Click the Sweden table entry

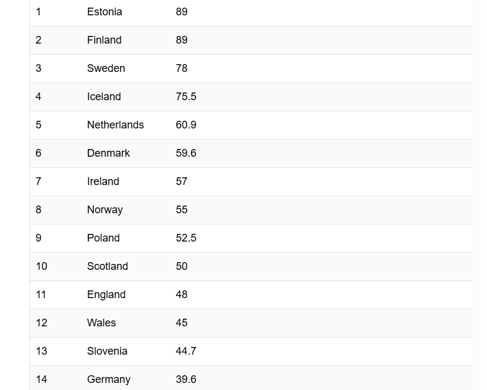(x=106, y=68)
